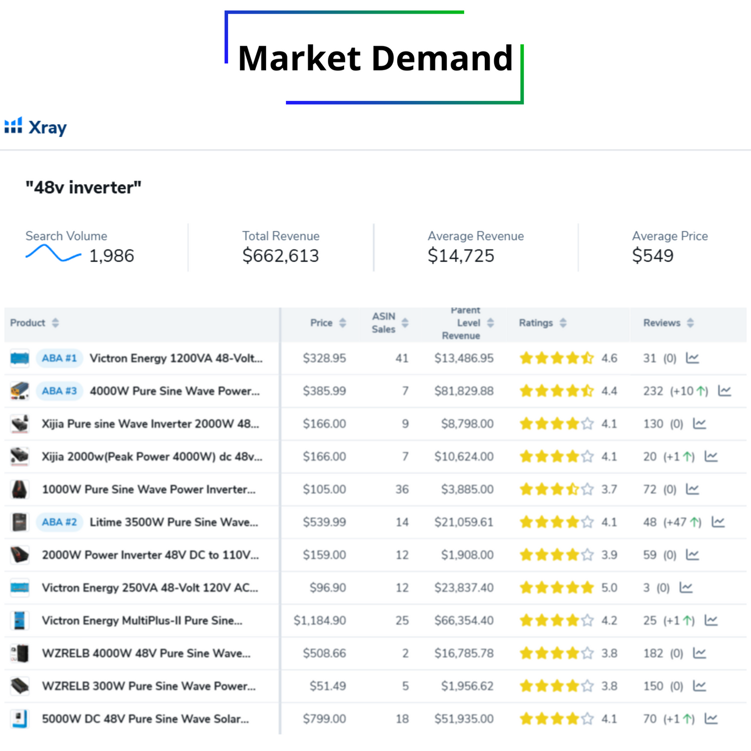
Task: Click revenue cell $51,935.00
Action: pos(464,718)
